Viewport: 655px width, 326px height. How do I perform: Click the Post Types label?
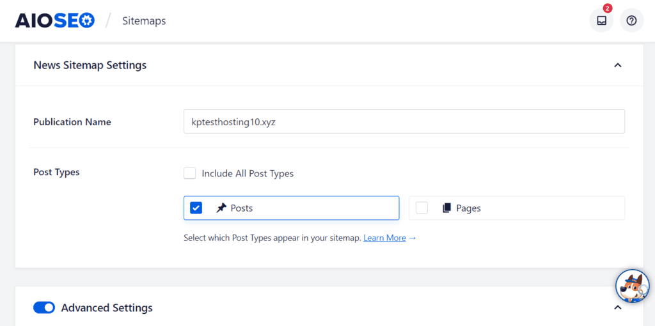pyautogui.click(x=56, y=172)
